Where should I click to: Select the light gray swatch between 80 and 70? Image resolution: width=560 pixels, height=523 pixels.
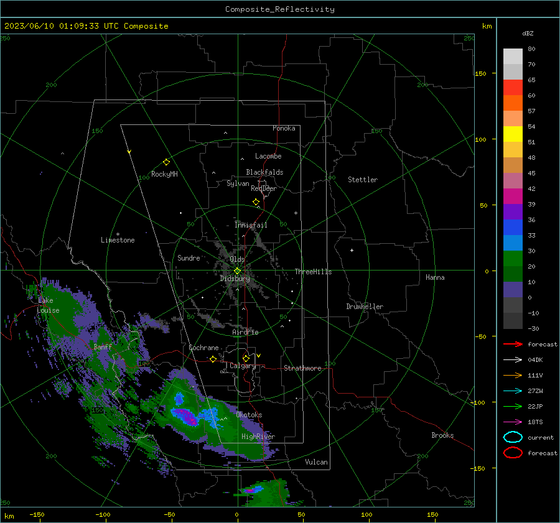513,56
